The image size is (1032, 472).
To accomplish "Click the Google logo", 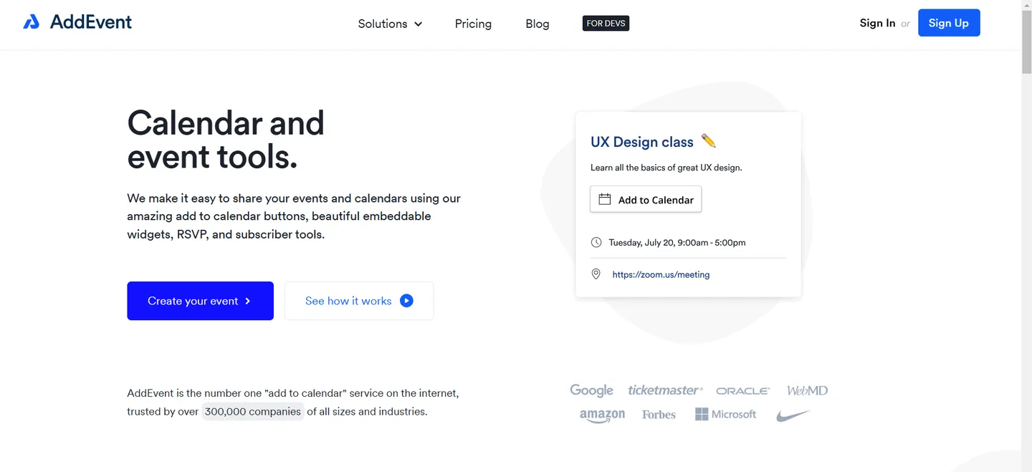I will 592,390.
